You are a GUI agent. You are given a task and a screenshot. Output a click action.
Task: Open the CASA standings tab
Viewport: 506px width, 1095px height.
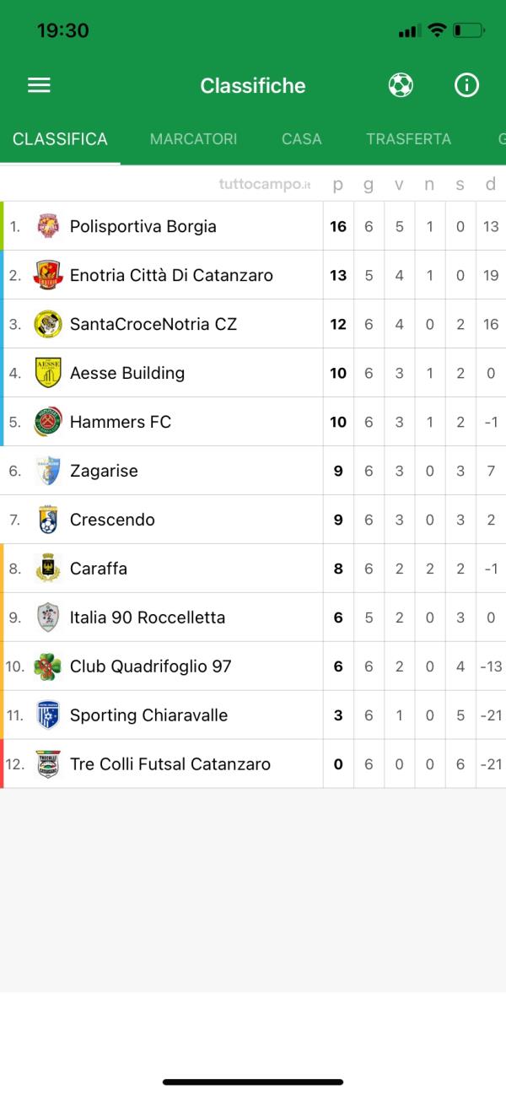coord(301,138)
